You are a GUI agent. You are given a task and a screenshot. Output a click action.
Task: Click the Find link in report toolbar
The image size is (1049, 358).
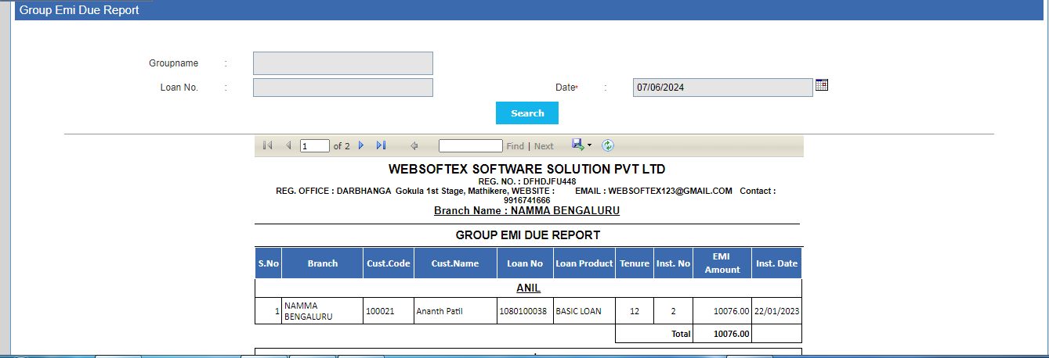[x=515, y=146]
